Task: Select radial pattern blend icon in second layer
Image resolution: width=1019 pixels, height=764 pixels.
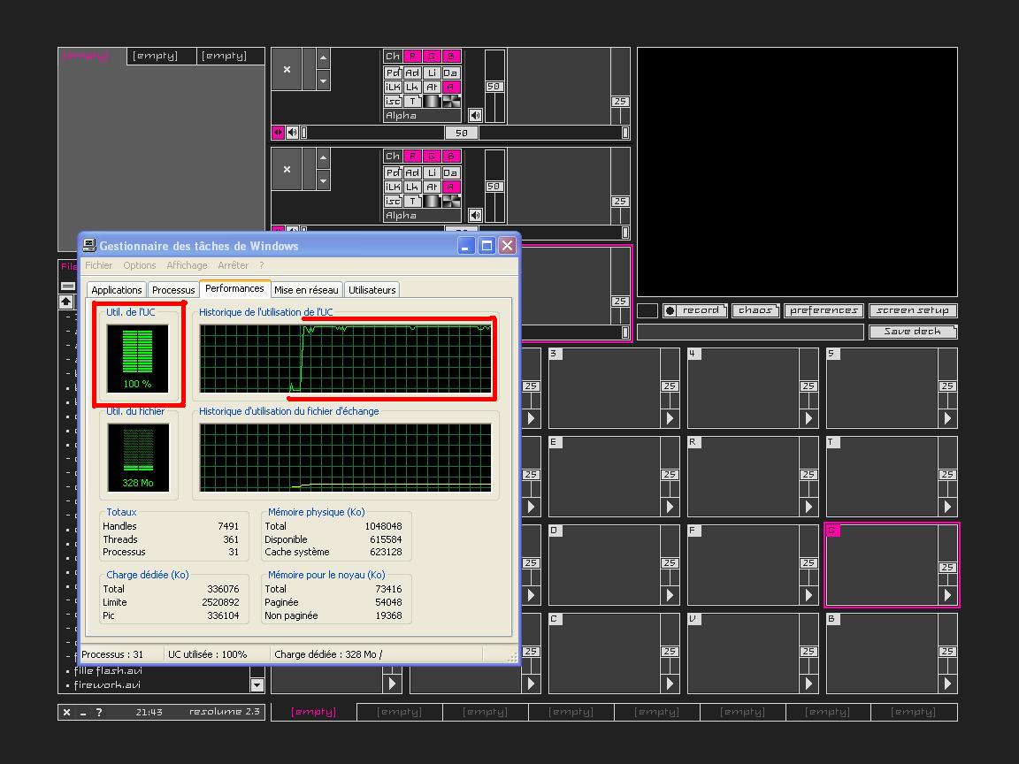Action: coord(451,202)
